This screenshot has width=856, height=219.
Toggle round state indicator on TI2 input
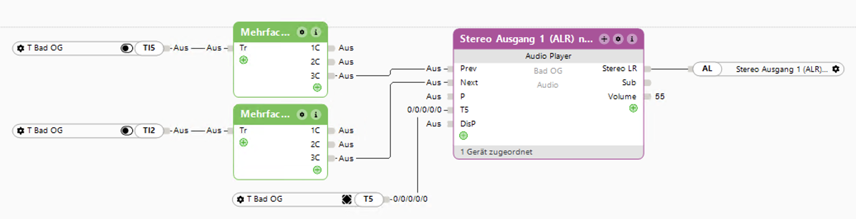[x=126, y=131]
